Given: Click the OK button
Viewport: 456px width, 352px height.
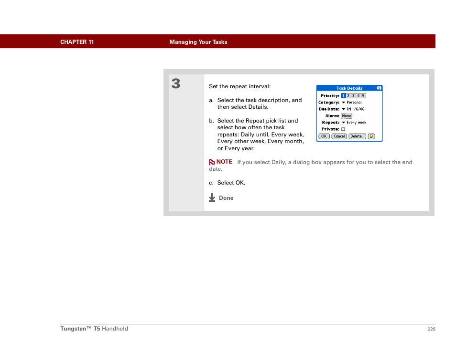Looking at the screenshot, I should tap(324, 136).
